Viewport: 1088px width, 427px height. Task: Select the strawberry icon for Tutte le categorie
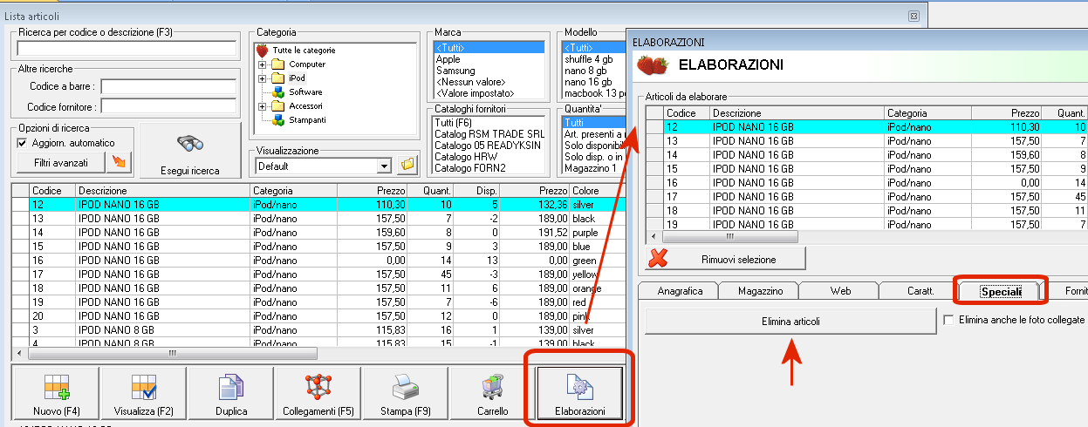tap(262, 51)
